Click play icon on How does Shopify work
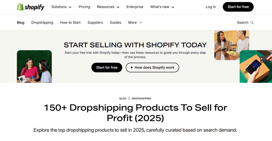The width and height of the screenshot is (272, 141). click(x=131, y=67)
